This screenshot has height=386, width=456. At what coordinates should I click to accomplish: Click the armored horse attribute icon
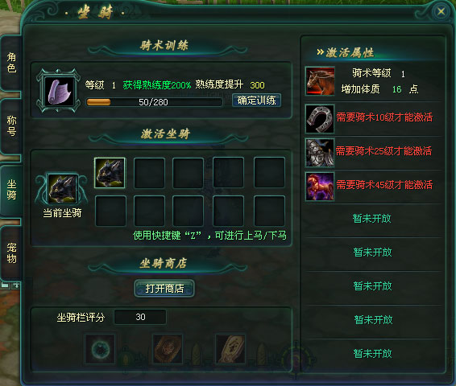(x=320, y=153)
